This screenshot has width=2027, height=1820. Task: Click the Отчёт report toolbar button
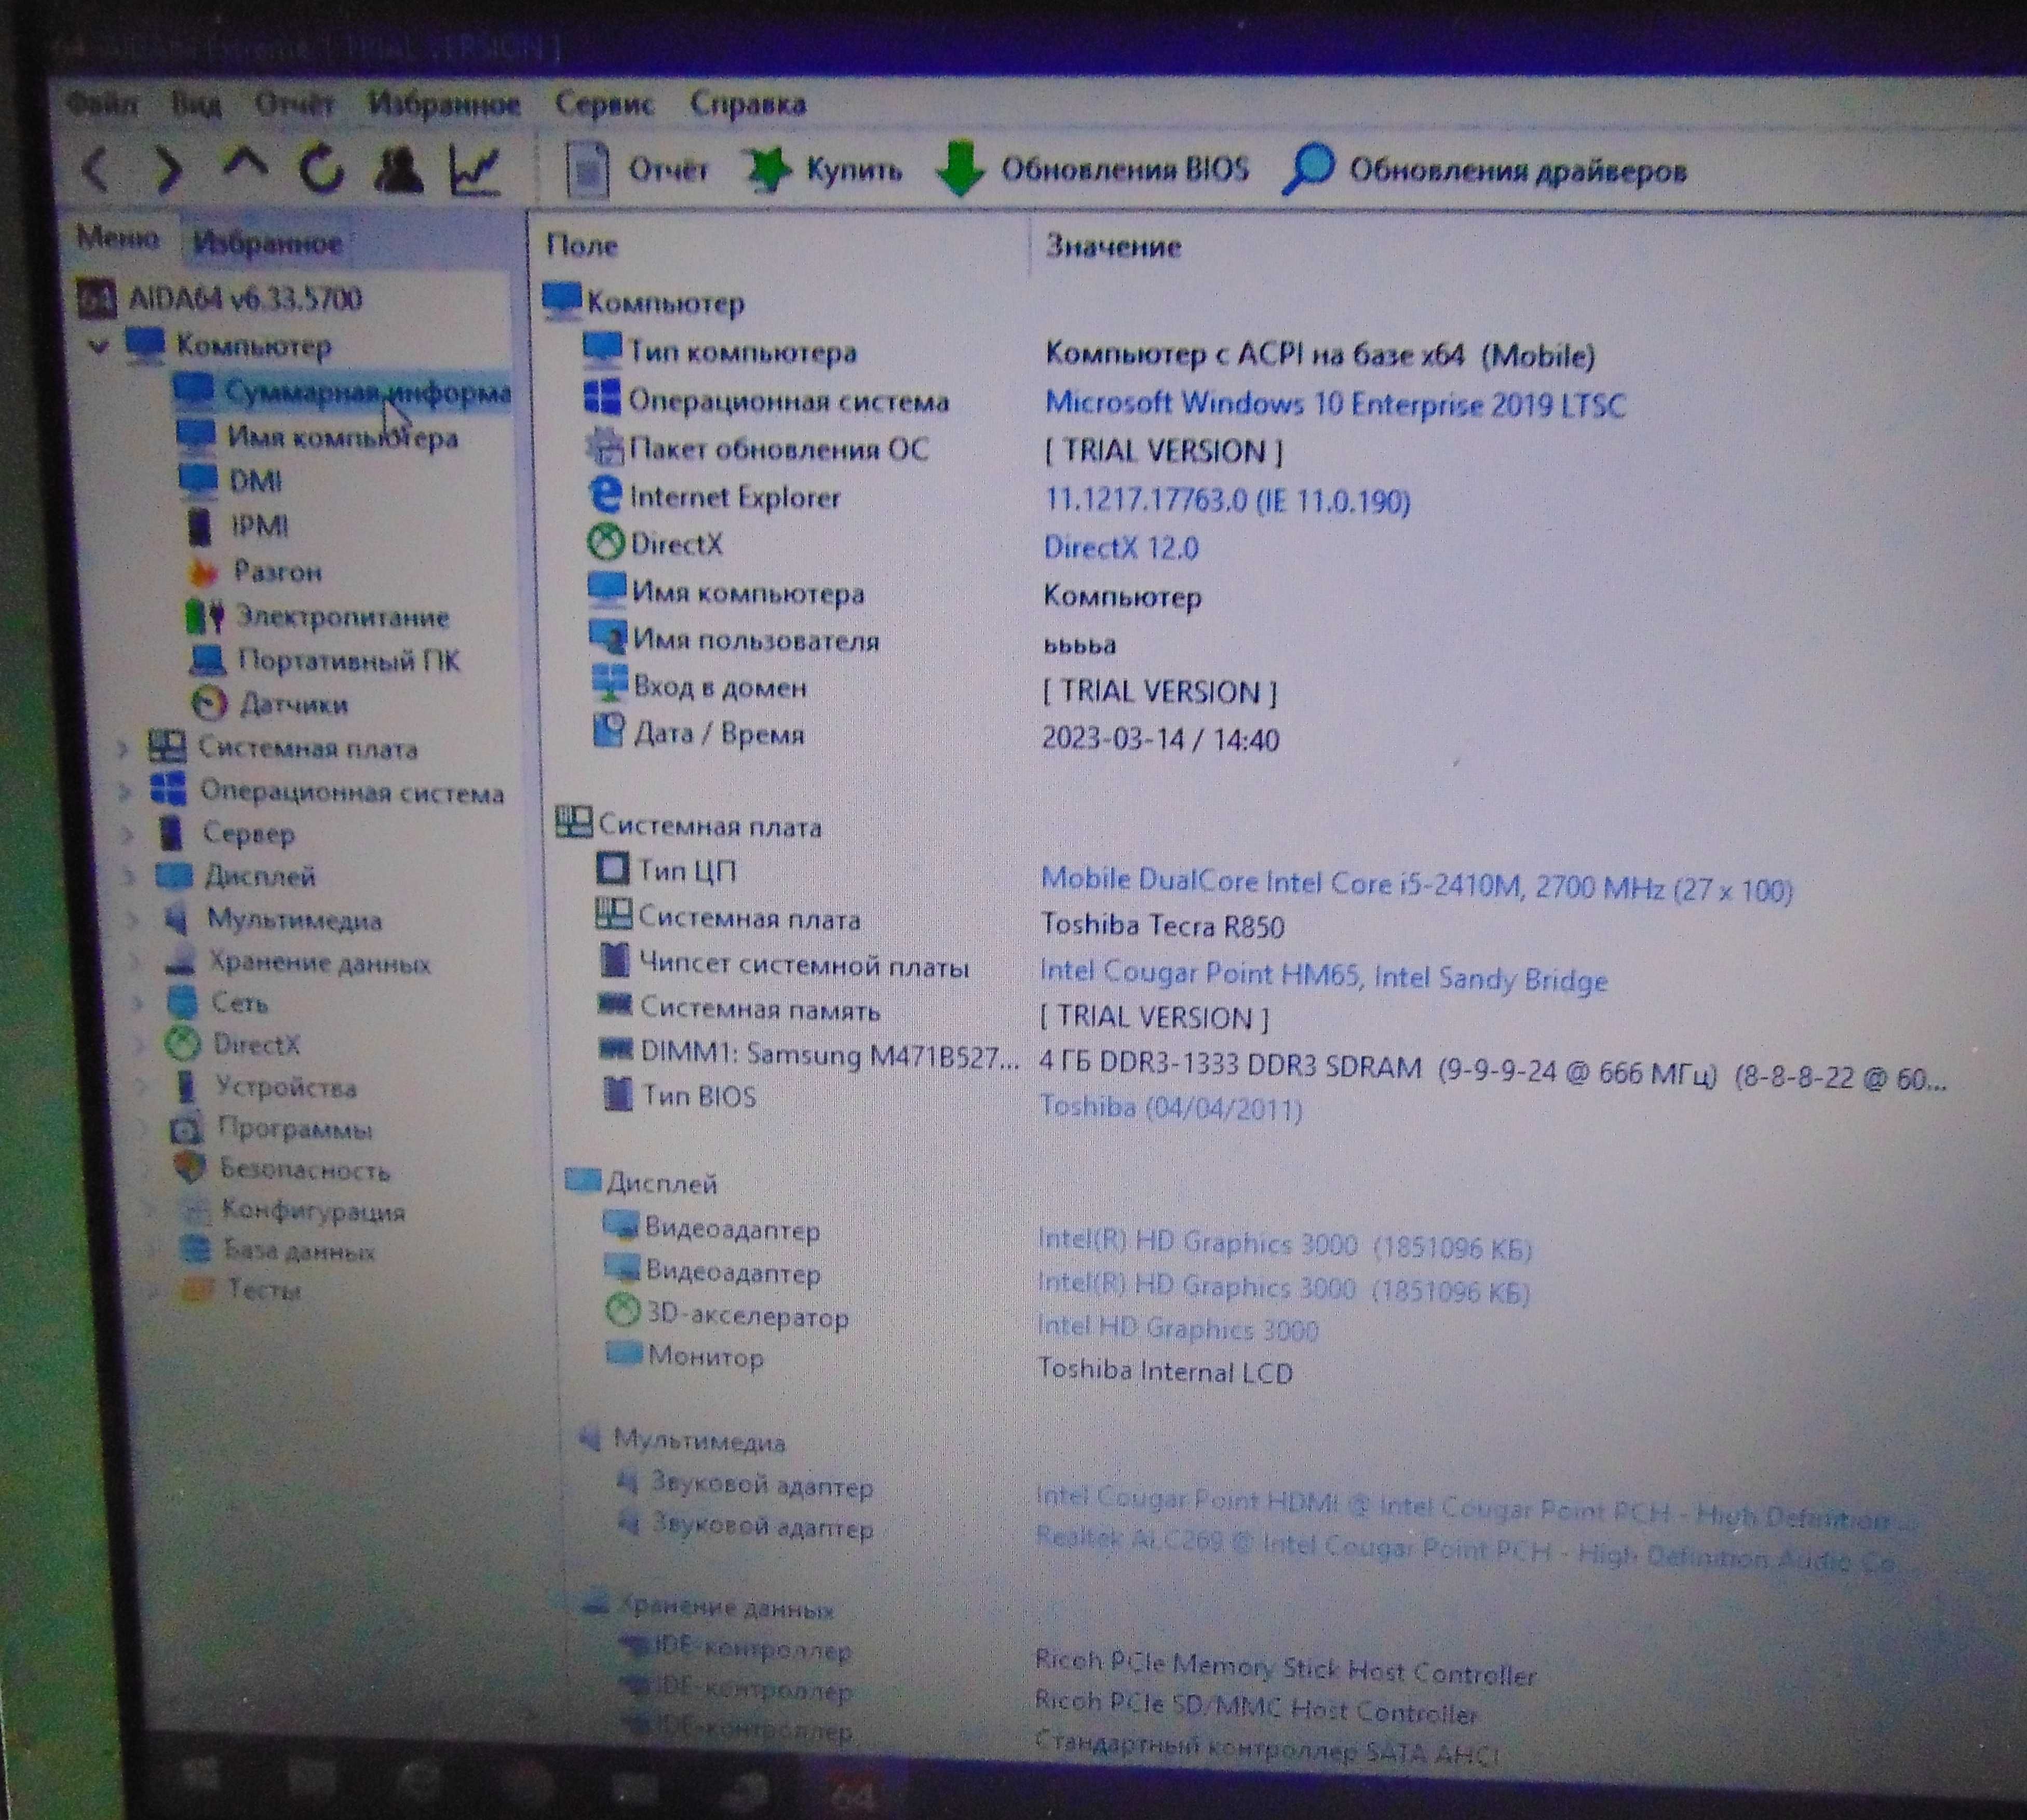638,170
